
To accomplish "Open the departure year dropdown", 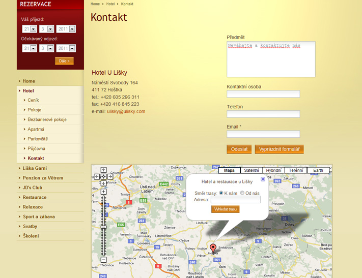I will click(x=66, y=48).
